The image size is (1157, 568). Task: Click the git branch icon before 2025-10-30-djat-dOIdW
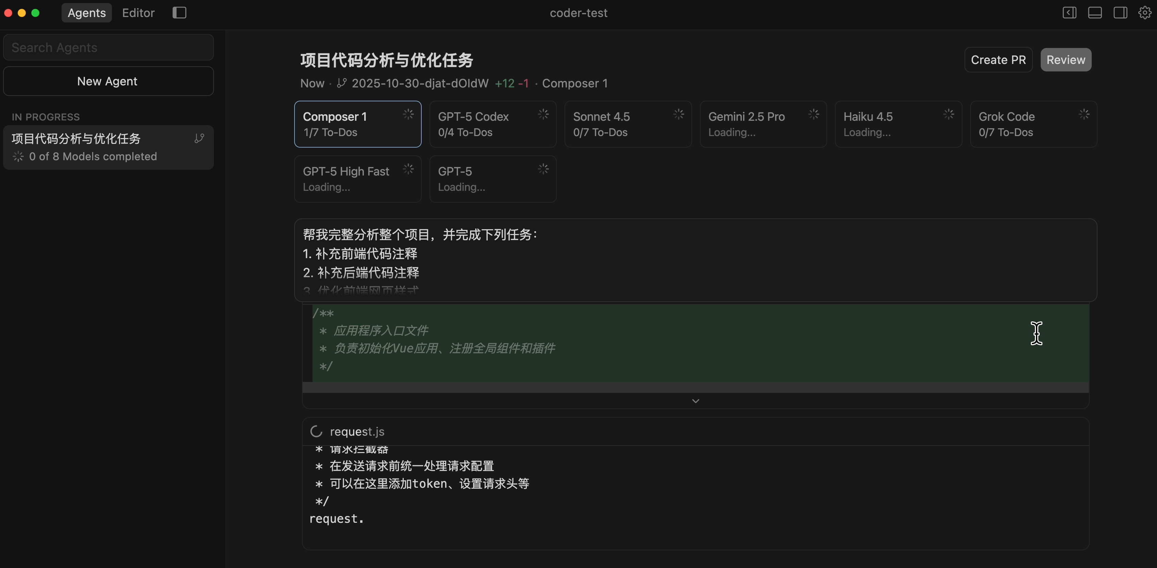point(342,83)
